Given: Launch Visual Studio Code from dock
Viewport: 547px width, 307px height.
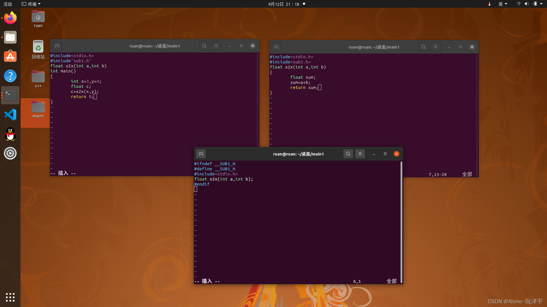Looking at the screenshot, I should click(x=10, y=115).
